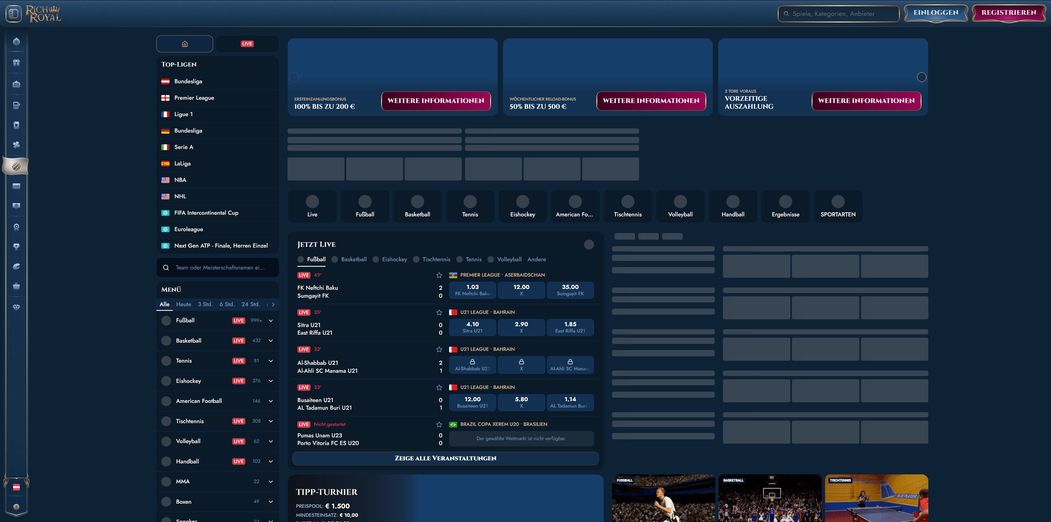Switch to the Heute time filter tab

click(183, 304)
